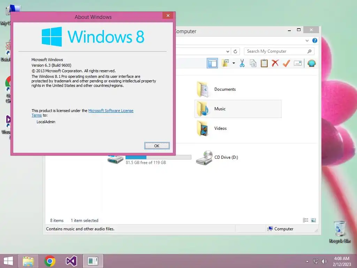
Task: Click the magnifier icon in the search box
Action: tap(309, 51)
